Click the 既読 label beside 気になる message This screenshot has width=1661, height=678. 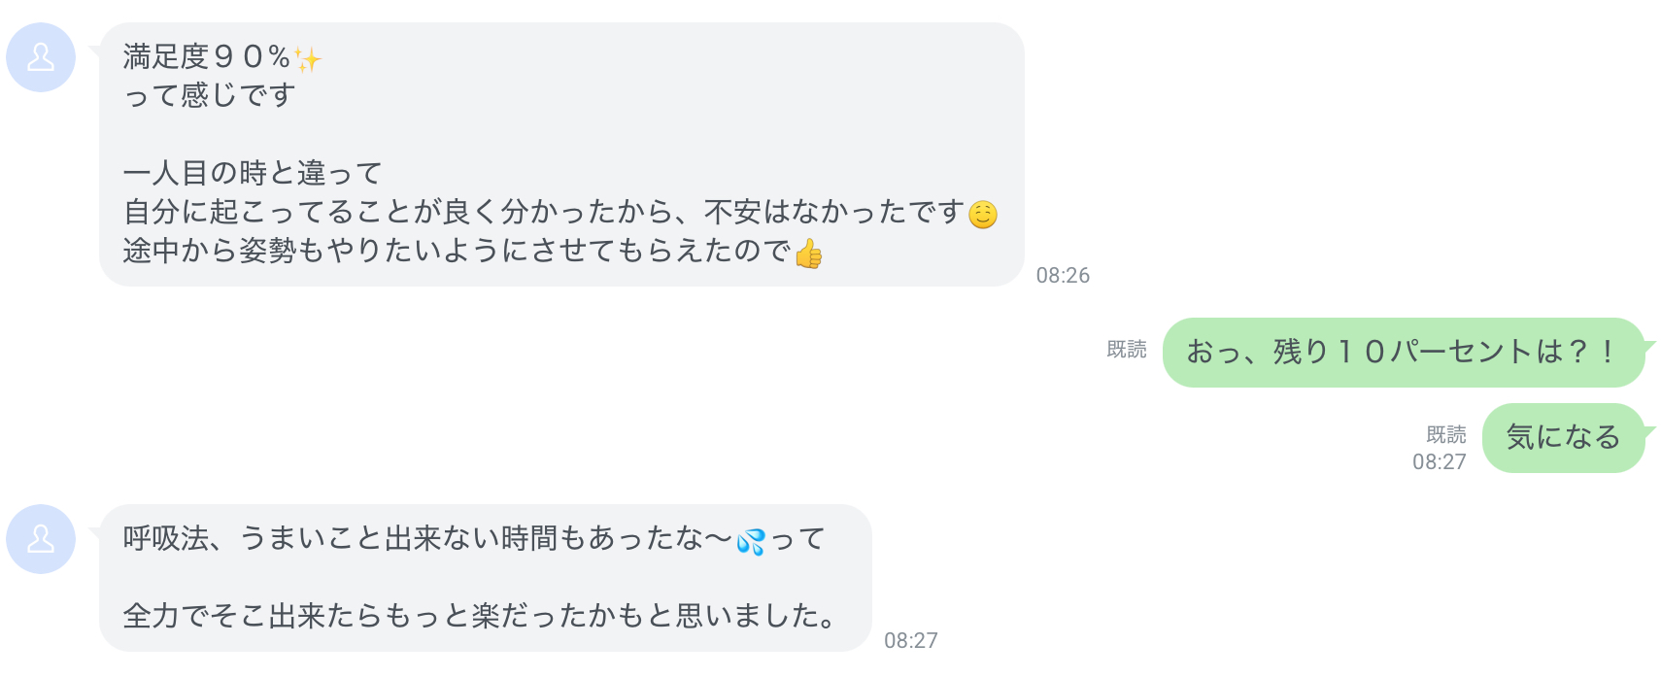pos(1445,434)
